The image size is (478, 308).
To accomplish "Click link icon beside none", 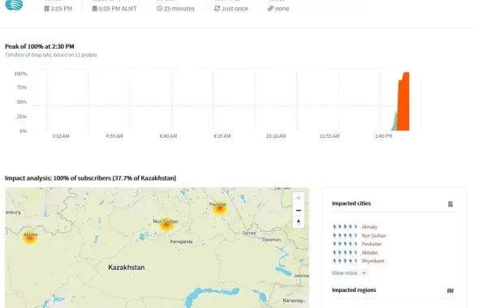I will 270,9.
